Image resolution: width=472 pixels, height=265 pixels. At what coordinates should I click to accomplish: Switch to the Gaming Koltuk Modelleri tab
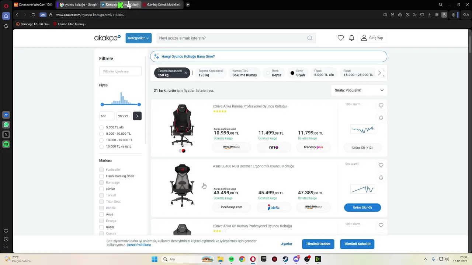(x=163, y=5)
